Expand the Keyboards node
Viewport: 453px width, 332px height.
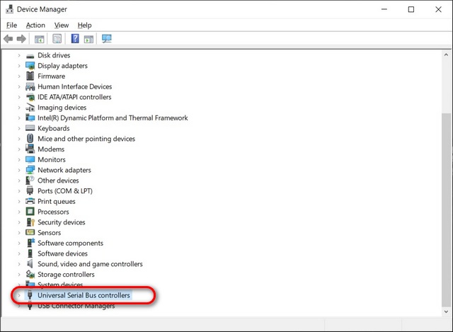[x=19, y=128]
